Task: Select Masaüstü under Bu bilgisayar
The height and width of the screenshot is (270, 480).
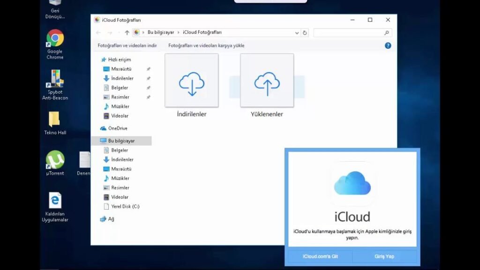Action: click(x=121, y=169)
